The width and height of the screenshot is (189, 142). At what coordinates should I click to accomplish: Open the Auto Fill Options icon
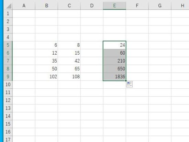click(x=130, y=84)
